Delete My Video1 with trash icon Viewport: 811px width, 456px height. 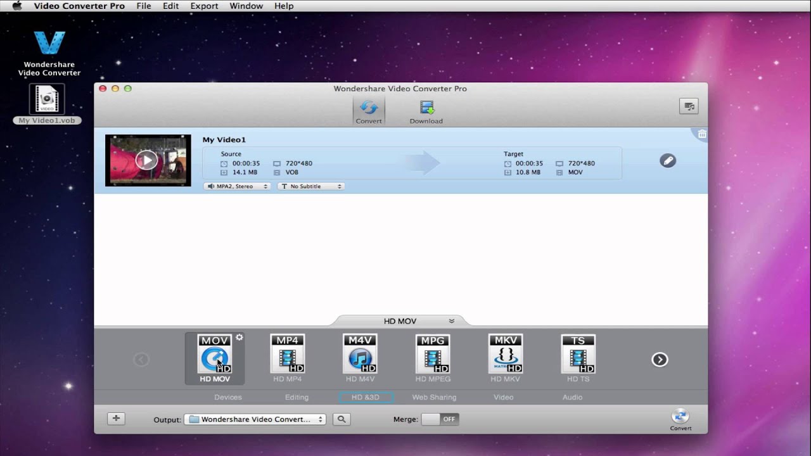(x=701, y=134)
